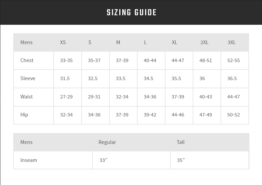Click the Sizing Guide title

(132, 13)
